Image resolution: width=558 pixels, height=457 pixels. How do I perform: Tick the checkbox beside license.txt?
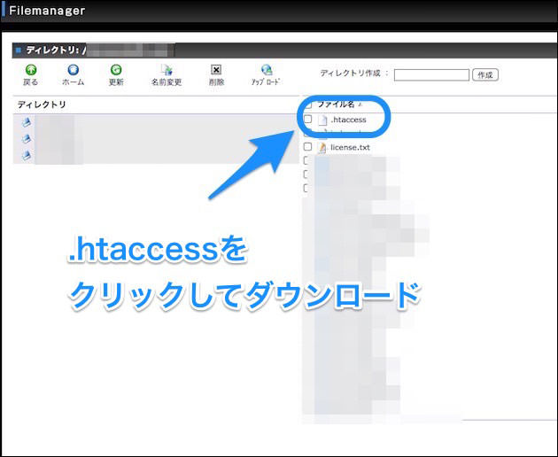[x=308, y=147]
